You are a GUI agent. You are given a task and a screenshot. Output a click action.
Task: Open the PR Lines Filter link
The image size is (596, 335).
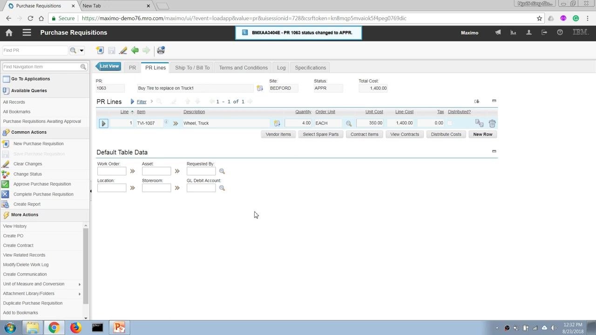tap(142, 101)
